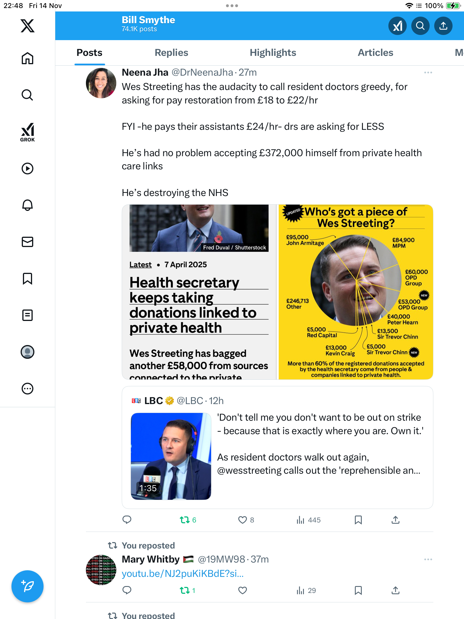Viewport: 464px width, 619px height.
Task: Search Bill Smythe's posts using header magnifier
Action: click(x=420, y=26)
